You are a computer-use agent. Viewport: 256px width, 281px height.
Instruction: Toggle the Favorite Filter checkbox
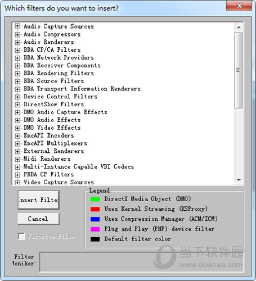coord(21,236)
